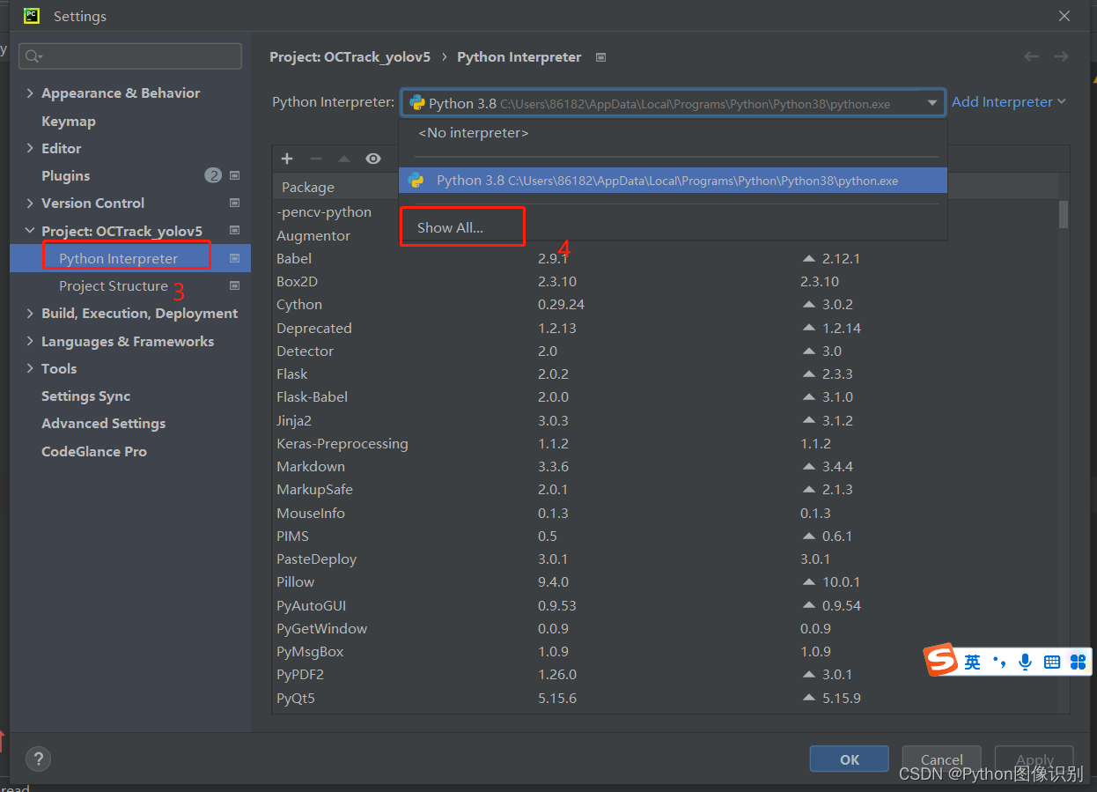Click the Sogou English/Chinese mode toggle
The height and width of the screenshot is (792, 1097).
point(972,662)
